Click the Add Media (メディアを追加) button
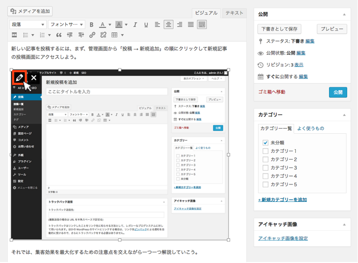Viewport: 358px width, 263px height. (x=30, y=11)
